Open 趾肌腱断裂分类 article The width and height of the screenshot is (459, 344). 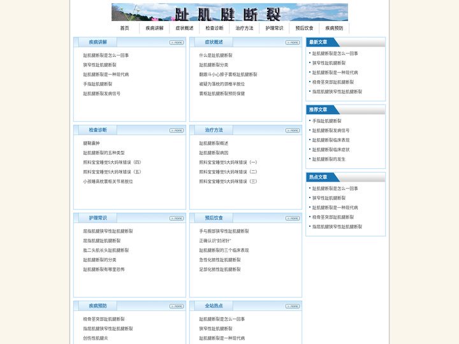(214, 65)
